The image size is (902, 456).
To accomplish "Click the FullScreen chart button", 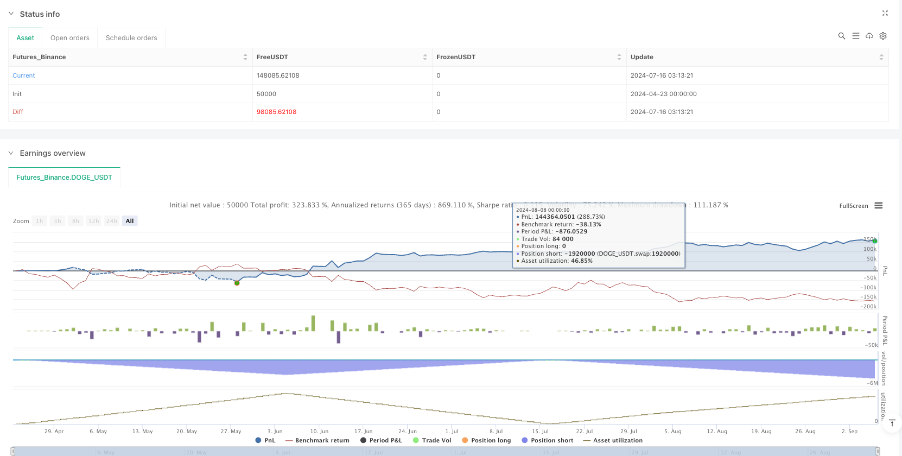I will coord(854,206).
